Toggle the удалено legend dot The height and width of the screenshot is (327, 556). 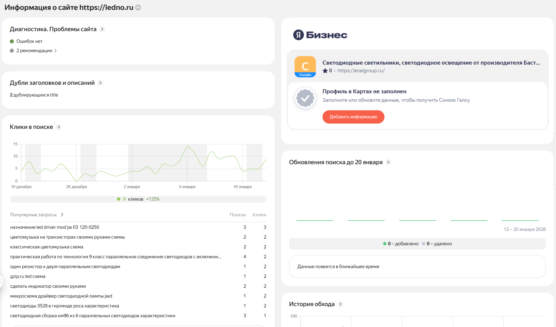point(423,244)
